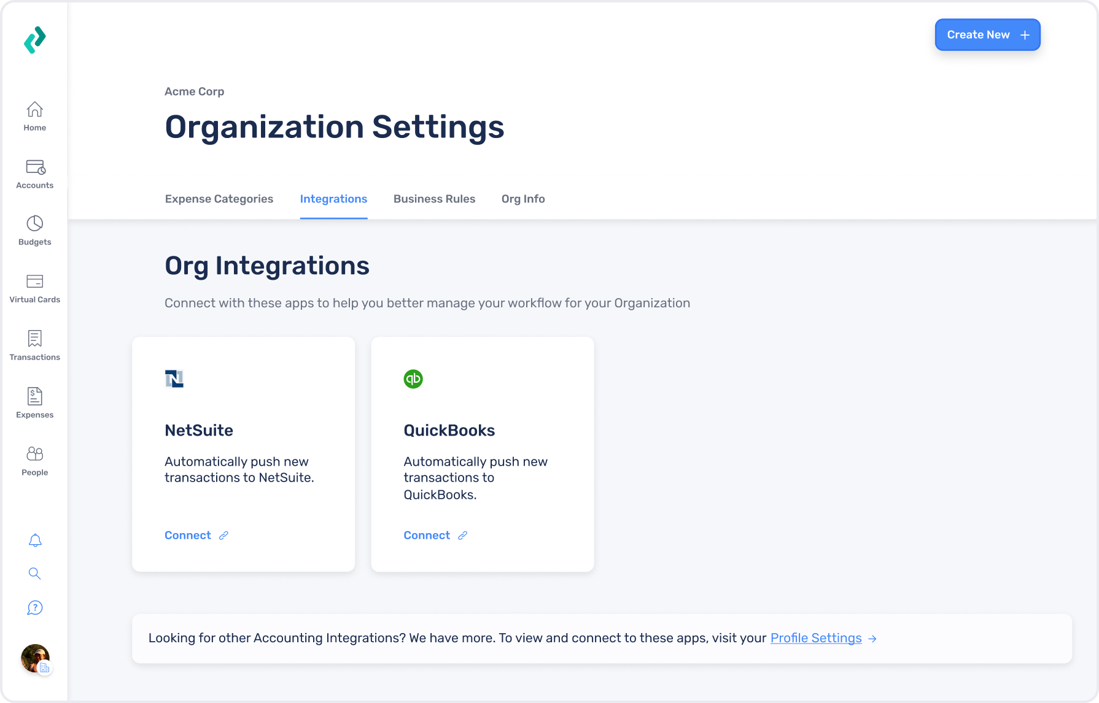The height and width of the screenshot is (703, 1099).
Task: Check notifications via the bell icon
Action: [35, 540]
